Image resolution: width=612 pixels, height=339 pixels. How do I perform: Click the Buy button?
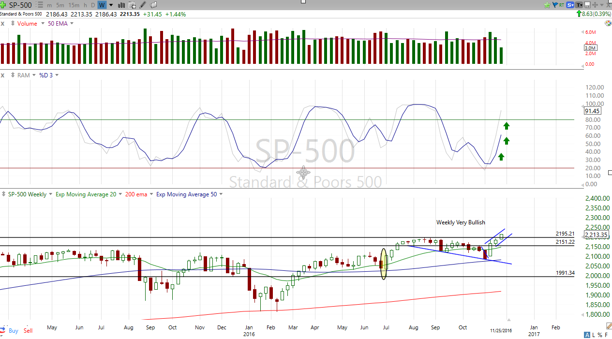click(x=14, y=331)
